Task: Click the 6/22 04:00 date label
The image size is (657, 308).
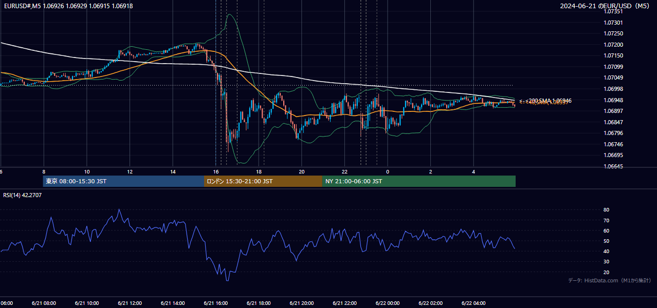Action: (473, 303)
